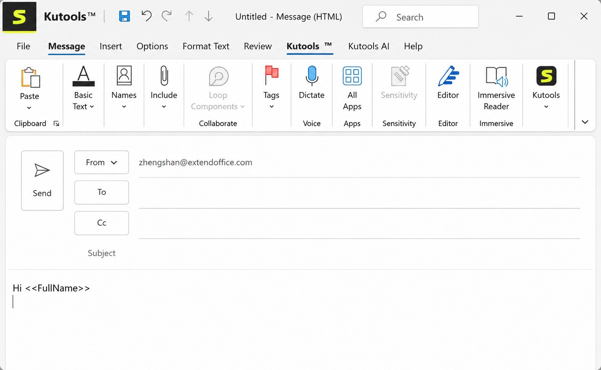Image resolution: width=601 pixels, height=370 pixels.
Task: Click the Paste clipboard icon
Action: pyautogui.click(x=30, y=77)
